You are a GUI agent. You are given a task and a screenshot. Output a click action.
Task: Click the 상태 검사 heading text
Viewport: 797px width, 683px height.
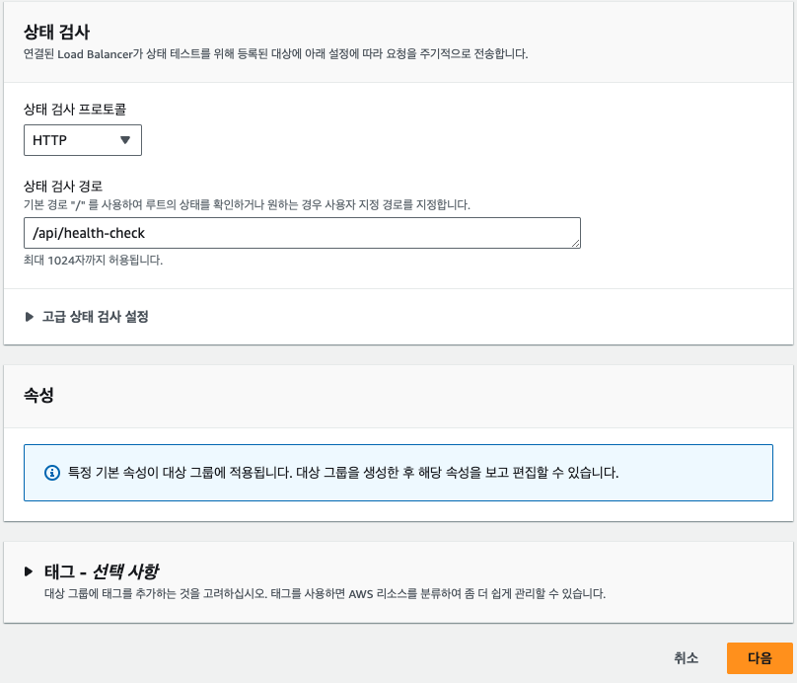[x=56, y=32]
